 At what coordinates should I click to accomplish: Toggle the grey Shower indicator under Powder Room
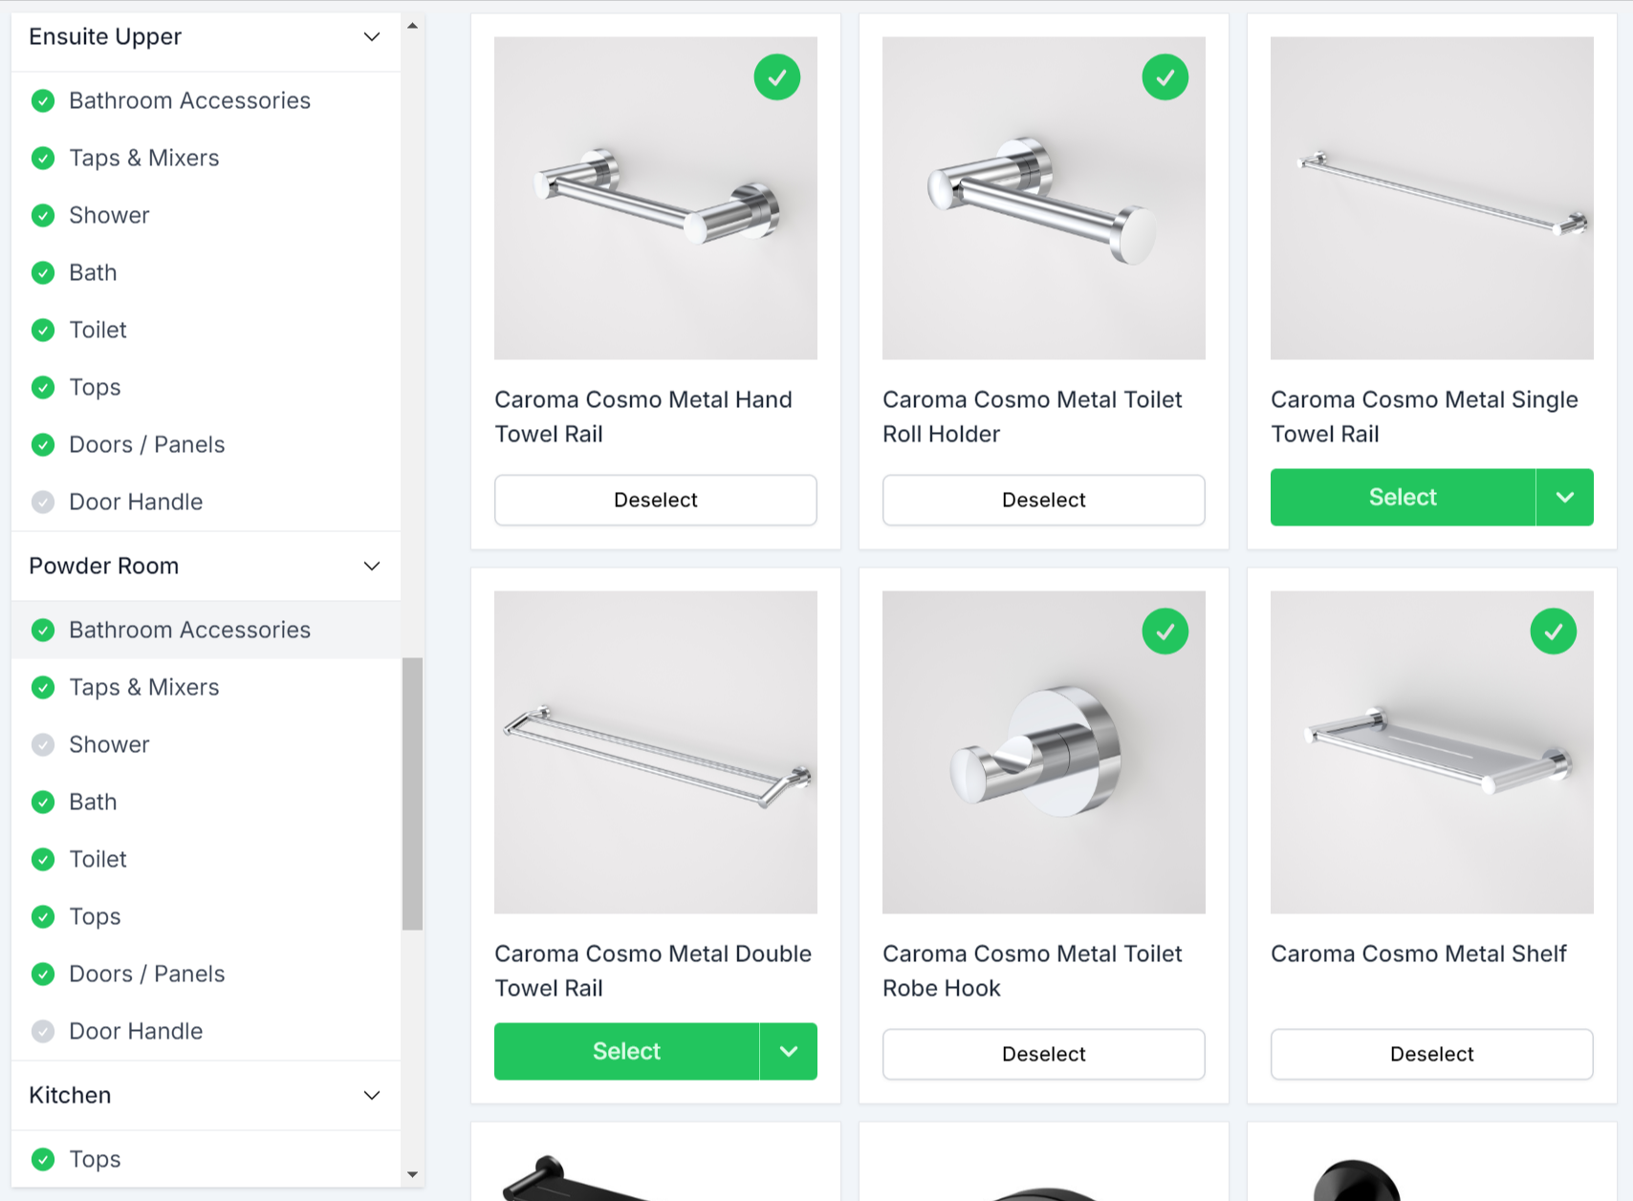[x=43, y=744]
